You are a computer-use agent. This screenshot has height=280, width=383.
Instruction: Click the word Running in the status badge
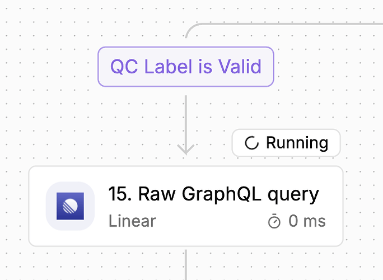click(x=297, y=143)
